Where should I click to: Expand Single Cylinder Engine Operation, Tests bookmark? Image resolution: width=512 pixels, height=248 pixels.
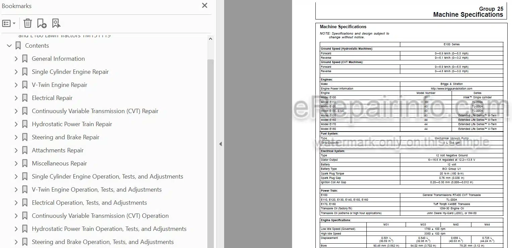coord(16,177)
